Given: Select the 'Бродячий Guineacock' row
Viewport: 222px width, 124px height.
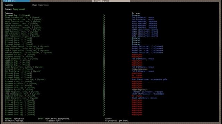Looking at the screenshot, I should pyautogui.click(x=21, y=84).
